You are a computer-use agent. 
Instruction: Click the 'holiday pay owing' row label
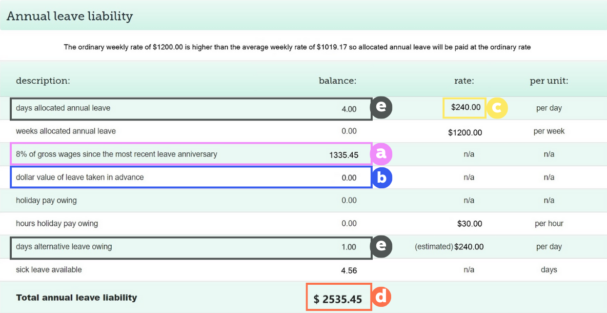[x=47, y=200]
